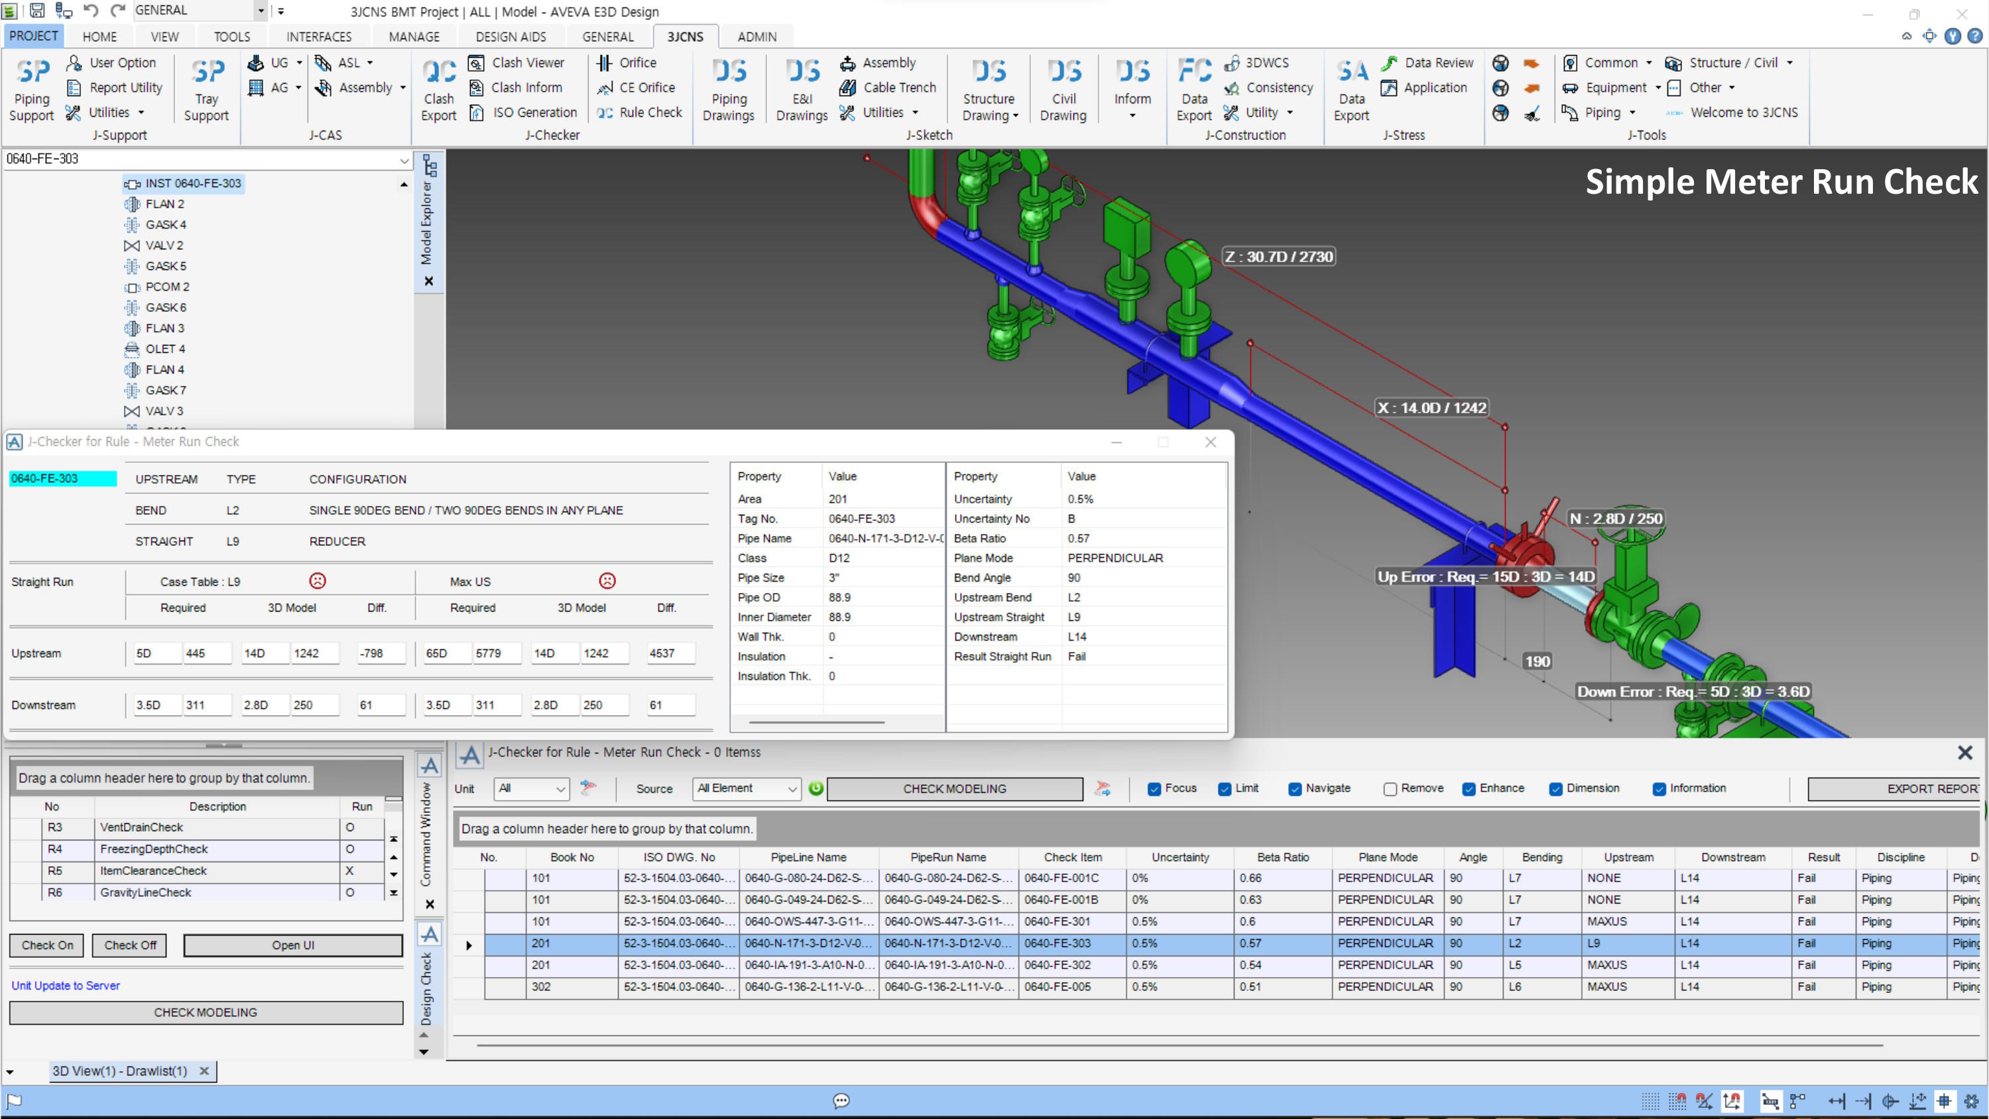Open the Rule Check tool
Image resolution: width=1989 pixels, height=1119 pixels.
click(639, 112)
